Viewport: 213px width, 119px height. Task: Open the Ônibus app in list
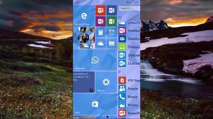point(129,47)
